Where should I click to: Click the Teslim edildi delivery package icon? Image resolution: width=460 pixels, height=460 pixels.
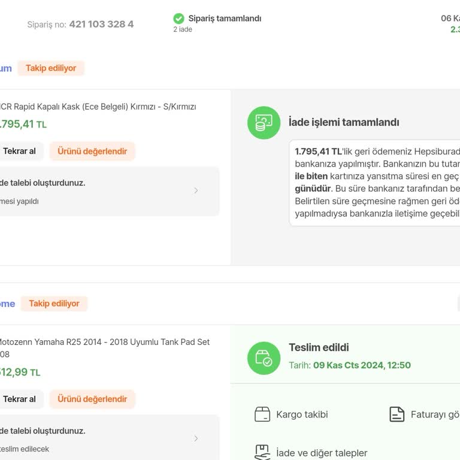coord(264,358)
